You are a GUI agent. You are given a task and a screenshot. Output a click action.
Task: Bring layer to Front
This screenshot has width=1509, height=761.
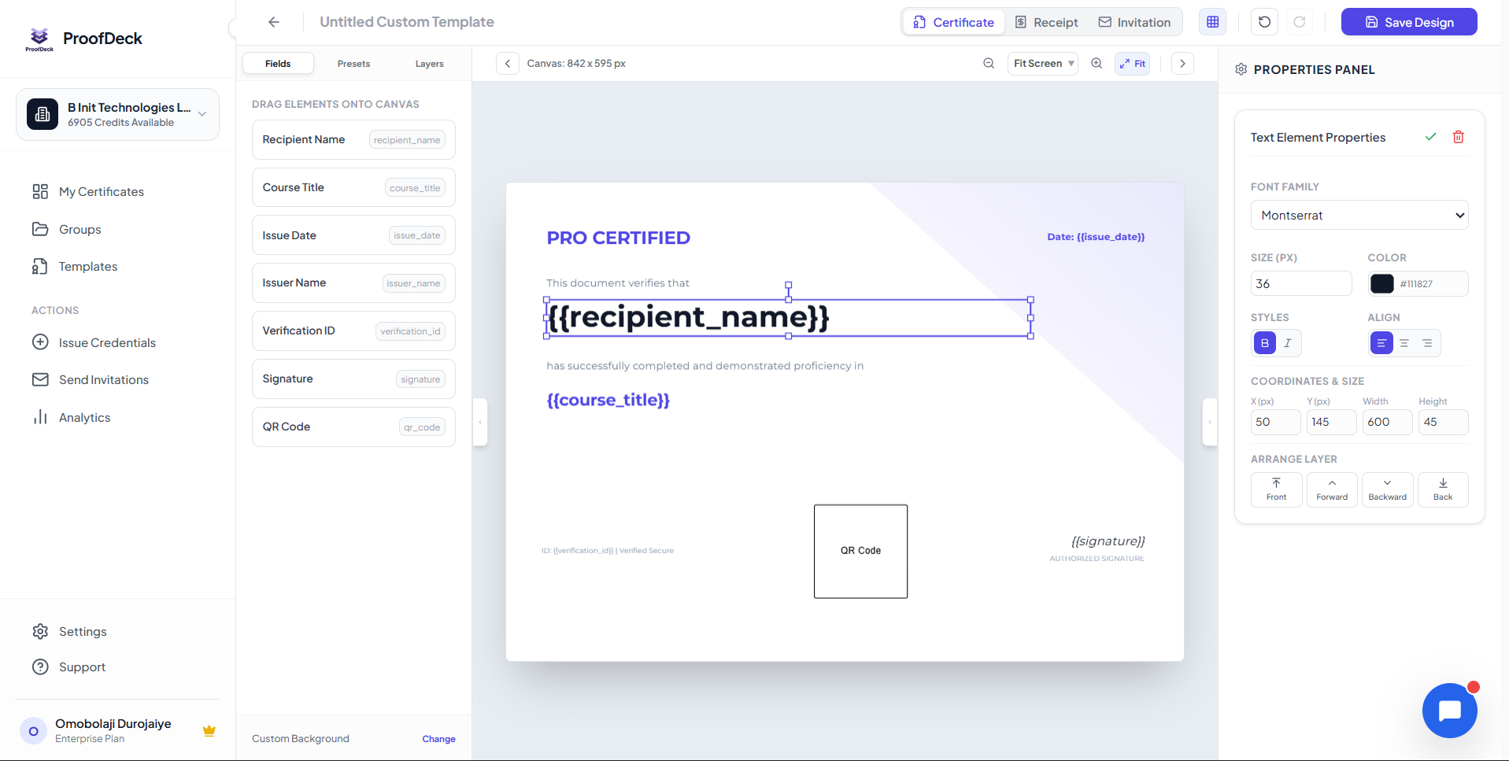(x=1277, y=489)
